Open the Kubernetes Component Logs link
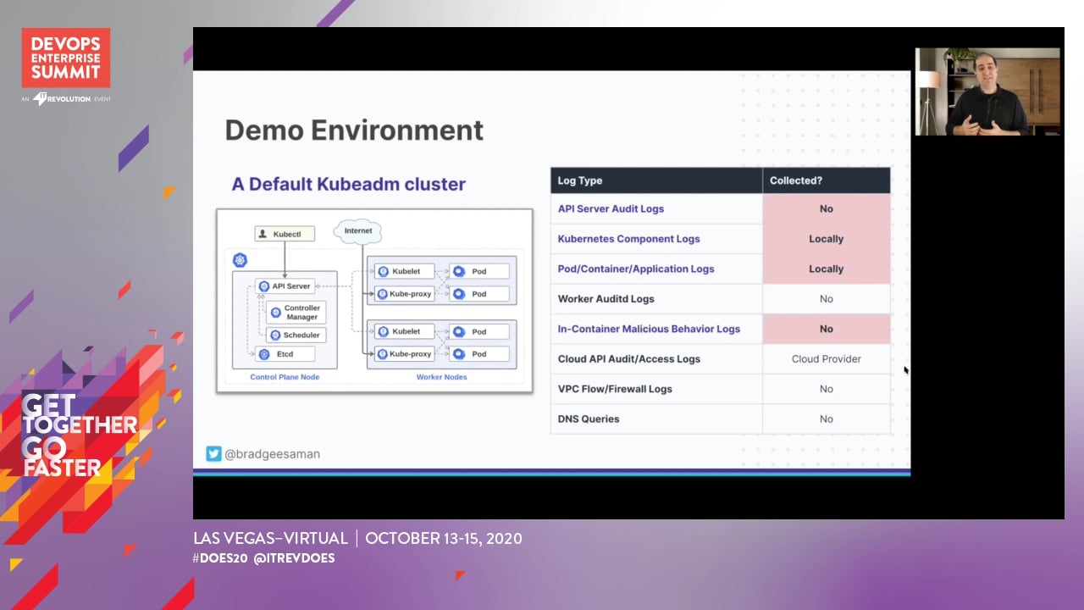Image resolution: width=1084 pixels, height=610 pixels. [628, 239]
